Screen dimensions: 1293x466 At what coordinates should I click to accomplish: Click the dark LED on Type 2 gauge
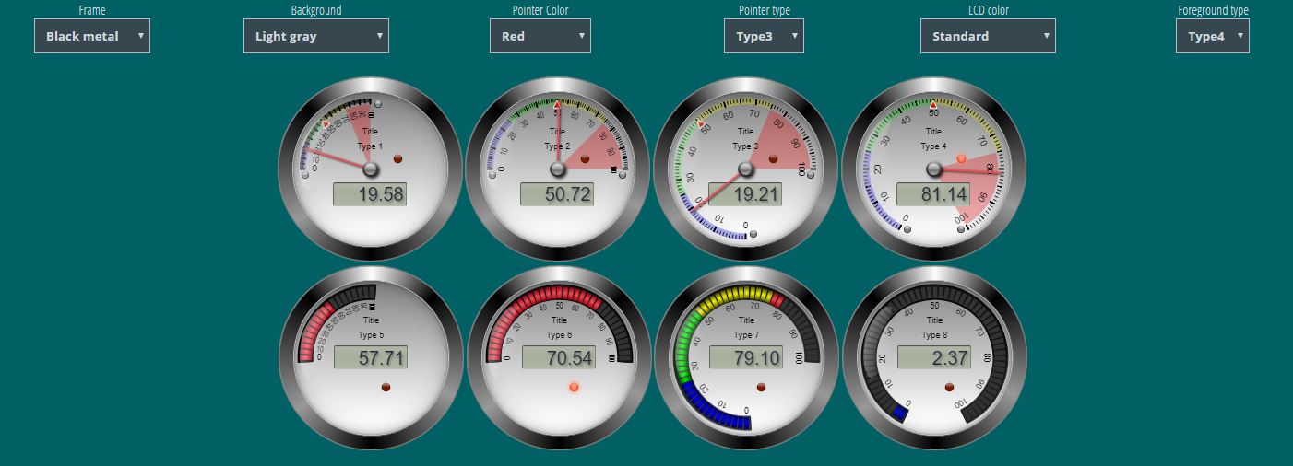pos(586,159)
